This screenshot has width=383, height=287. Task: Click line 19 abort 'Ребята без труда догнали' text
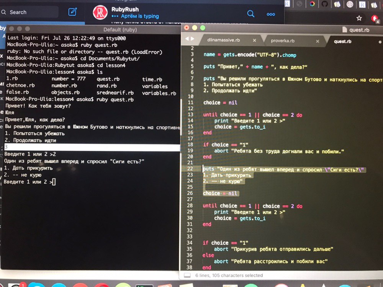pos(279,151)
